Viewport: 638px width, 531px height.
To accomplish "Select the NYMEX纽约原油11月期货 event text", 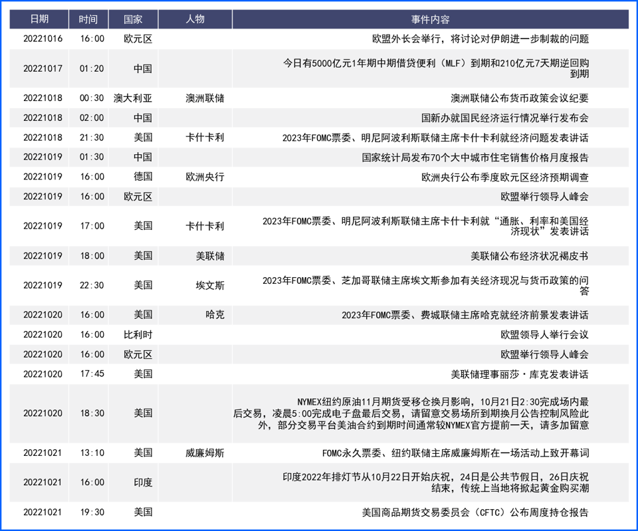I will click(x=411, y=413).
